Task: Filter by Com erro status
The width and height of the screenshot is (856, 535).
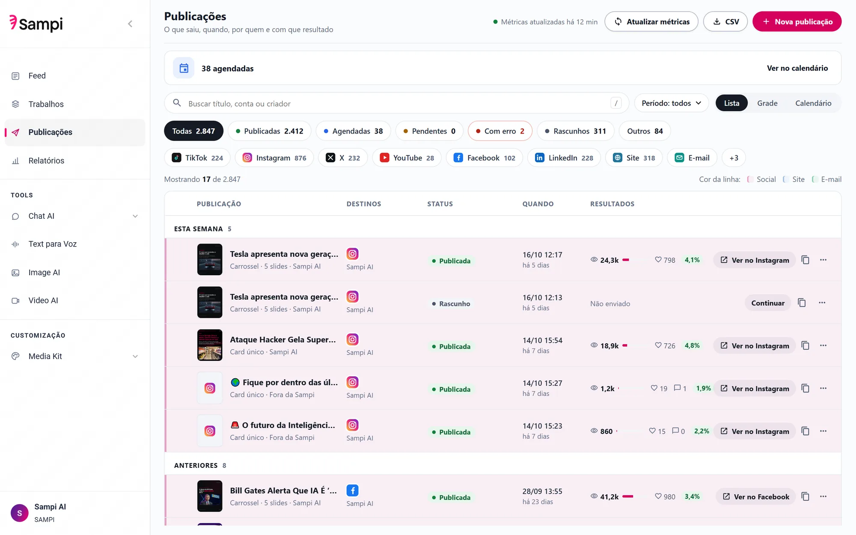Action: pyautogui.click(x=500, y=131)
